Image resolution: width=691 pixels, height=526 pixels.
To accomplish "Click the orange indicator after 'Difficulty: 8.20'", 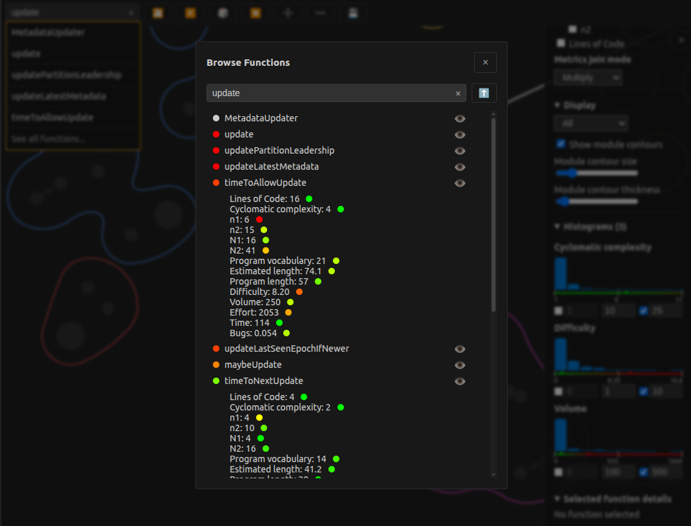I will coord(299,292).
